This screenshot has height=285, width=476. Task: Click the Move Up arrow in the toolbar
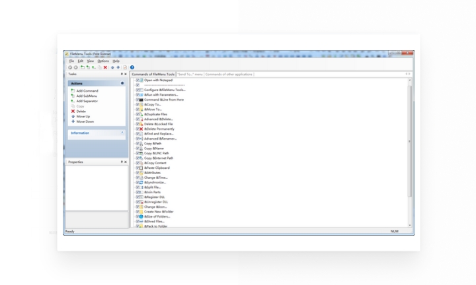tap(112, 67)
